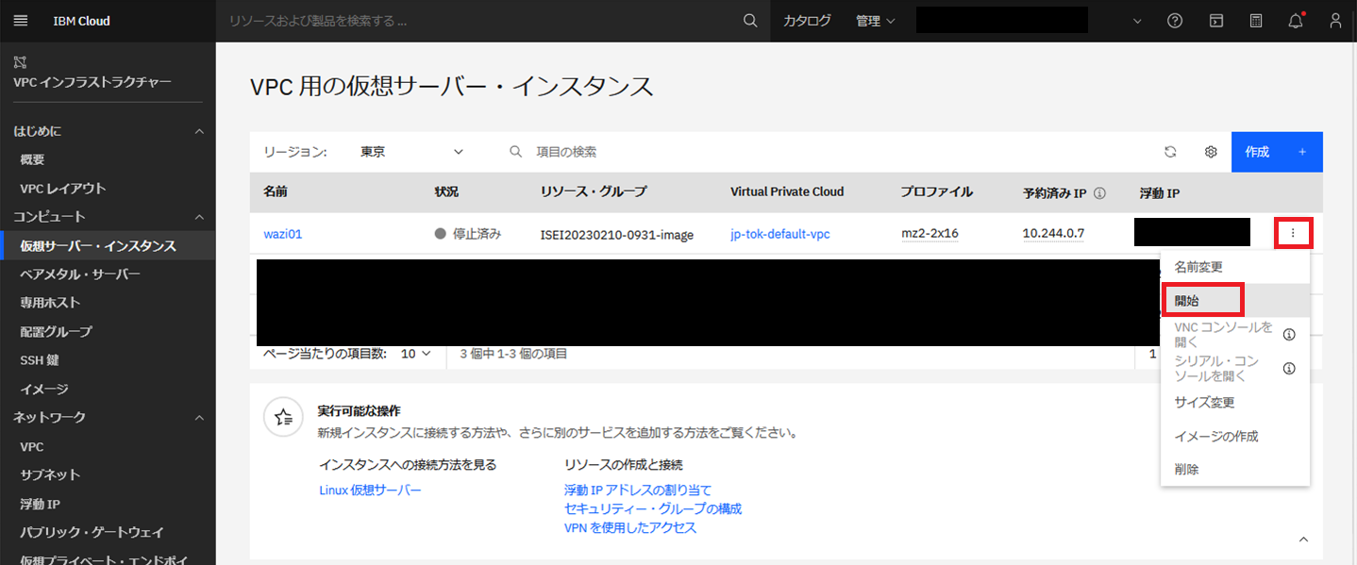Image resolution: width=1357 pixels, height=565 pixels.
Task: Open Linux 仮想サーバー link
Action: tap(370, 490)
